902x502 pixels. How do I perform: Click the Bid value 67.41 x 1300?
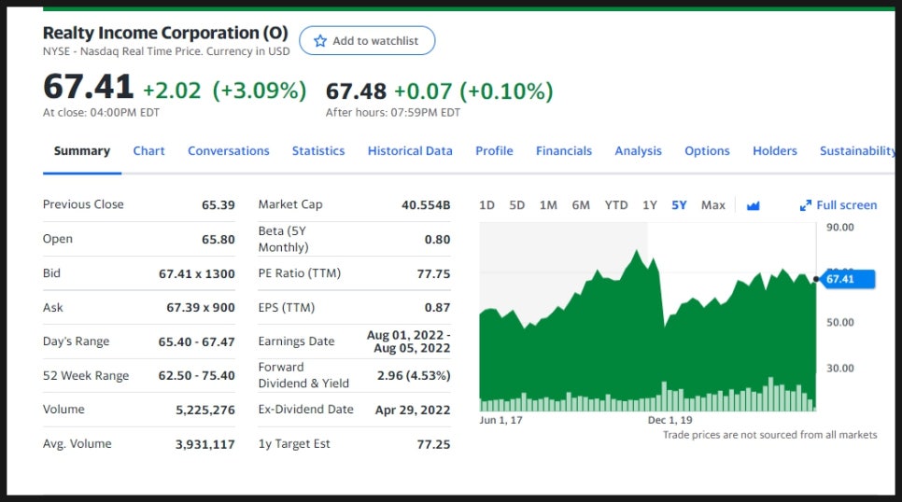[197, 273]
